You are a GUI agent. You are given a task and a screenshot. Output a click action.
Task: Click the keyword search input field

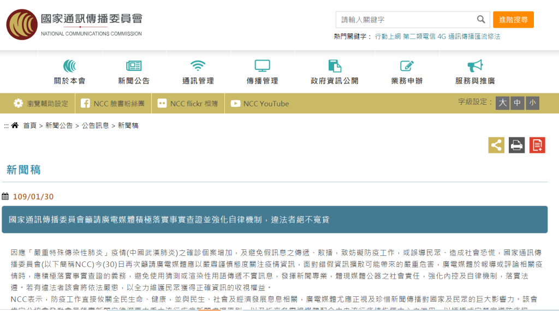[x=405, y=20]
